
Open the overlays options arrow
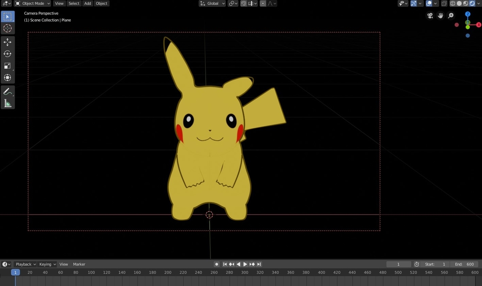[x=435, y=3]
